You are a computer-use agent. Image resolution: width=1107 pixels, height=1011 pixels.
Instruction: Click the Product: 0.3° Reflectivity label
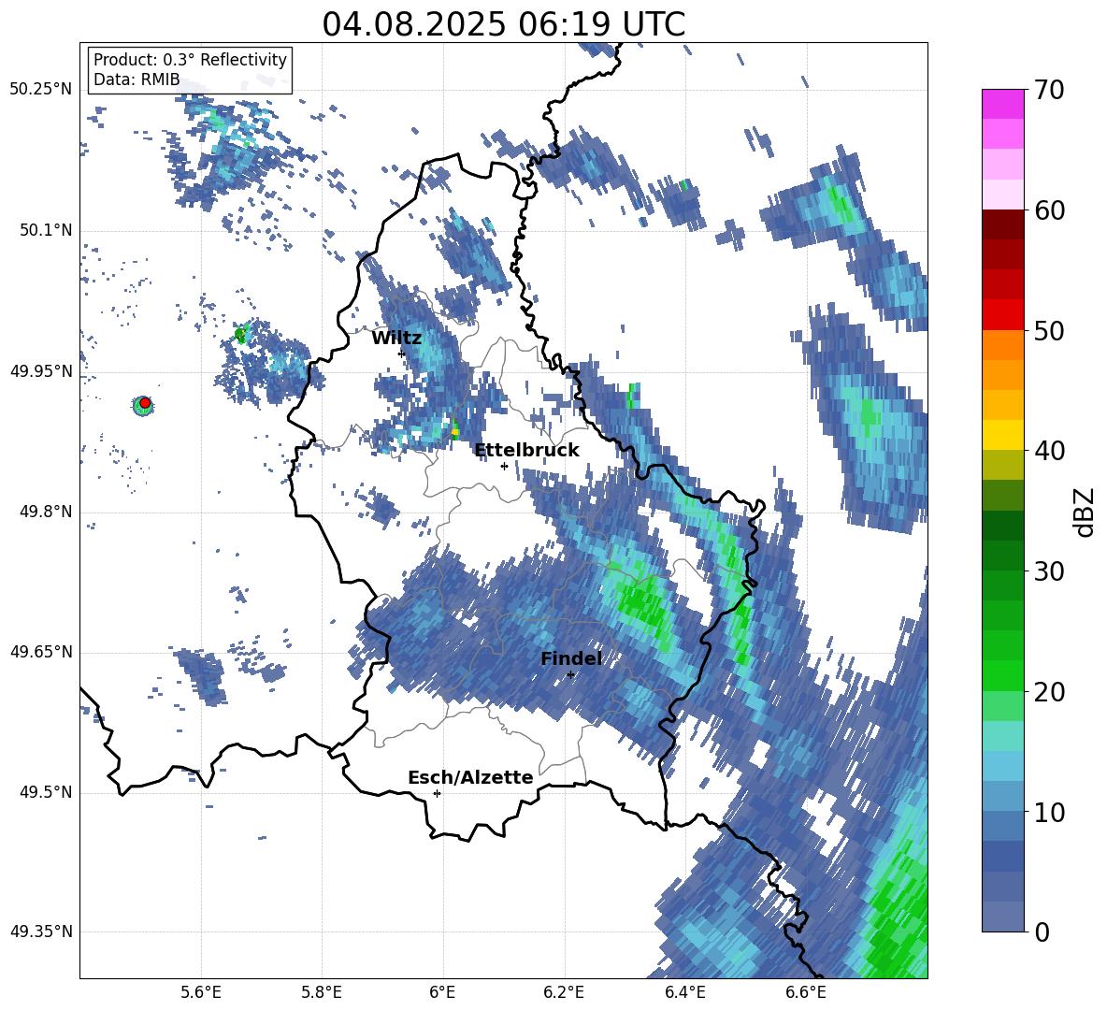click(x=190, y=60)
